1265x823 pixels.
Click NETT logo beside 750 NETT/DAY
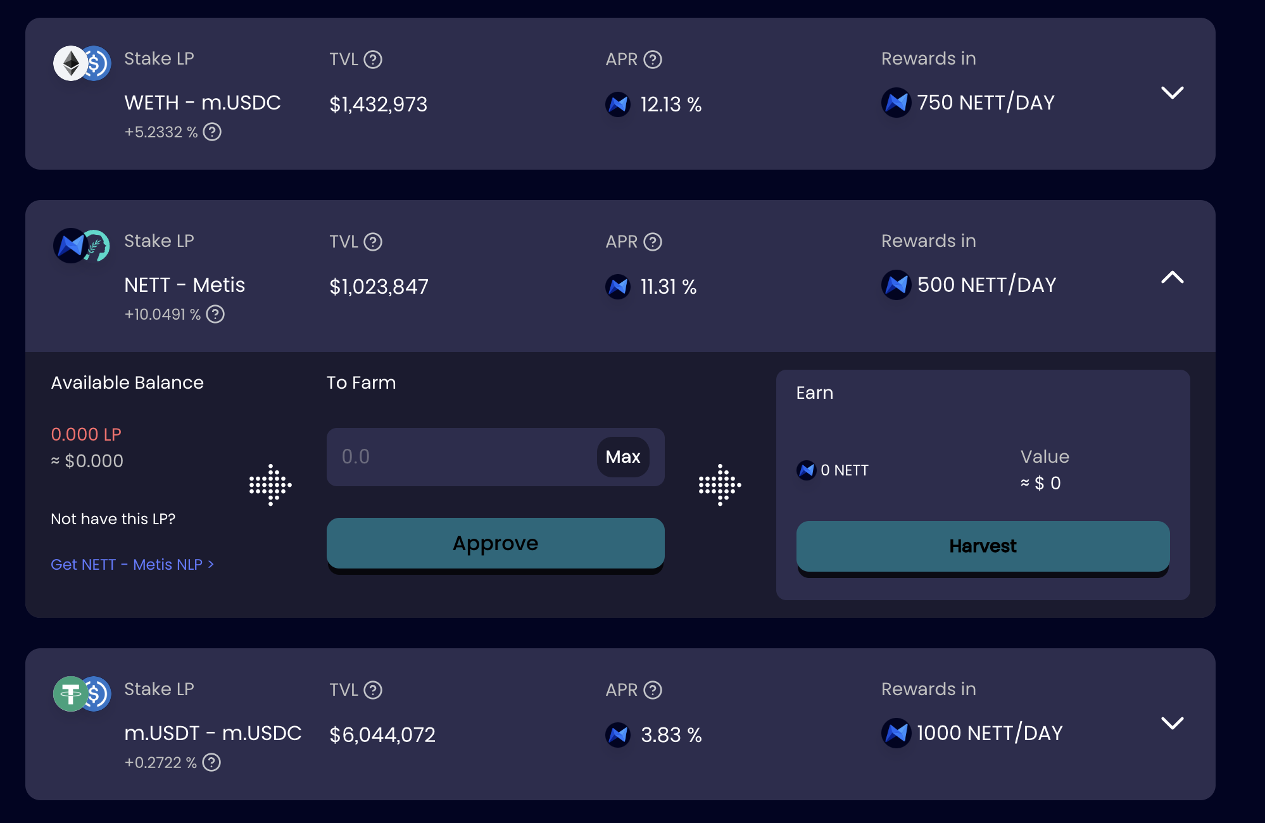click(x=897, y=103)
